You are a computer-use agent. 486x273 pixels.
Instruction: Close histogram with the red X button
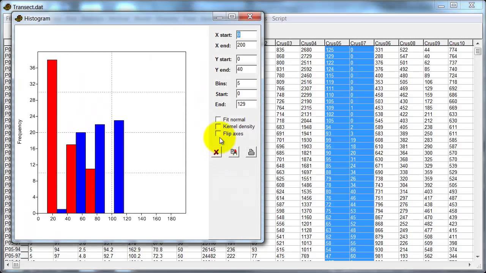pyautogui.click(x=216, y=152)
